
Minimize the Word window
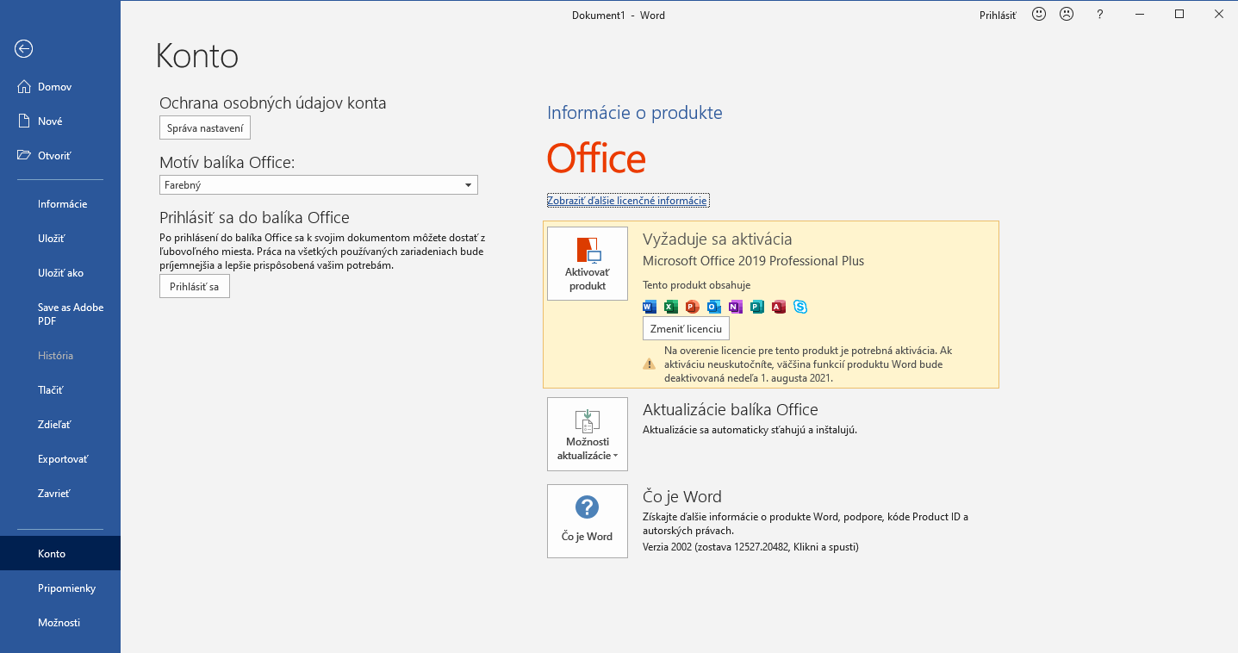click(1140, 15)
